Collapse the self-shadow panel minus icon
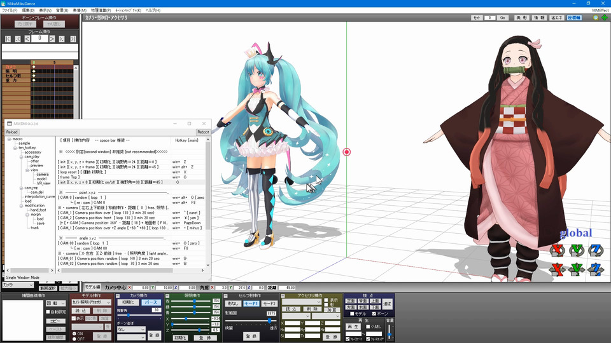 (225, 296)
